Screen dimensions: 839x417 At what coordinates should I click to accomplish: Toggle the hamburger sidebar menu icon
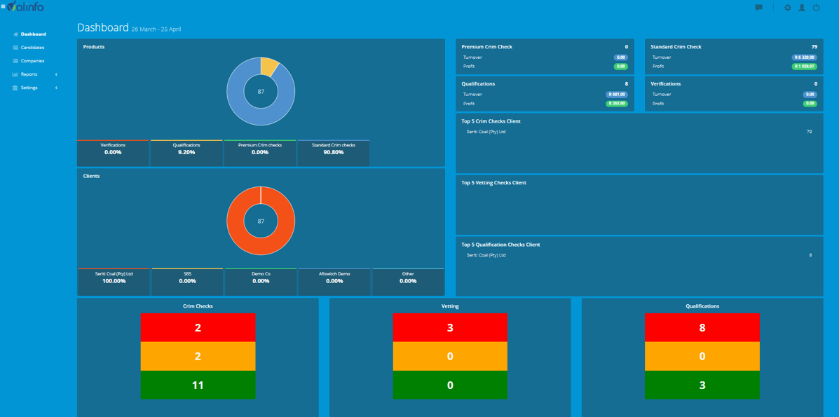(3, 6)
